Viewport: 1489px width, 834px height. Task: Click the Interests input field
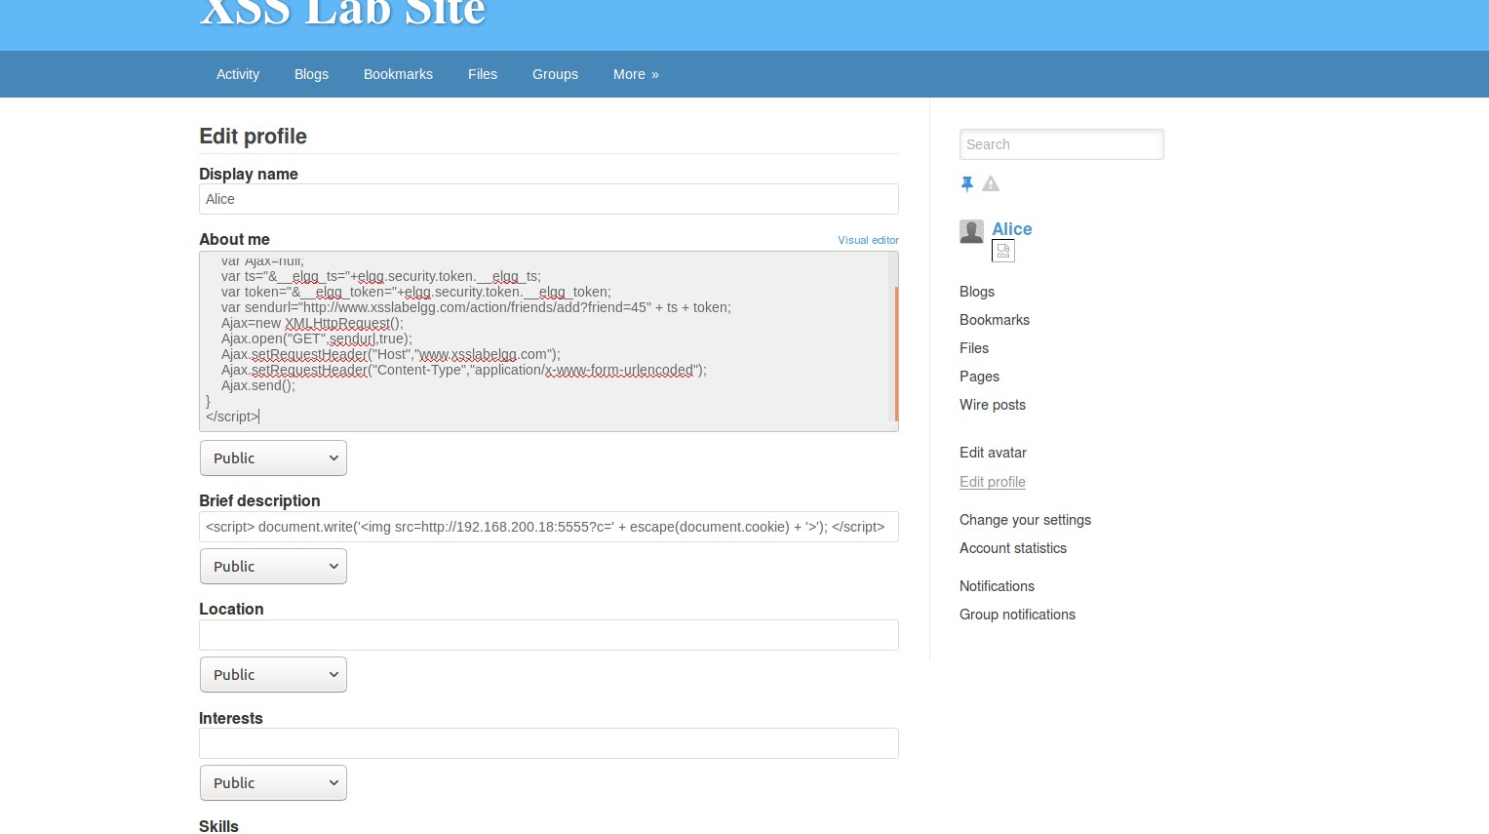point(548,743)
